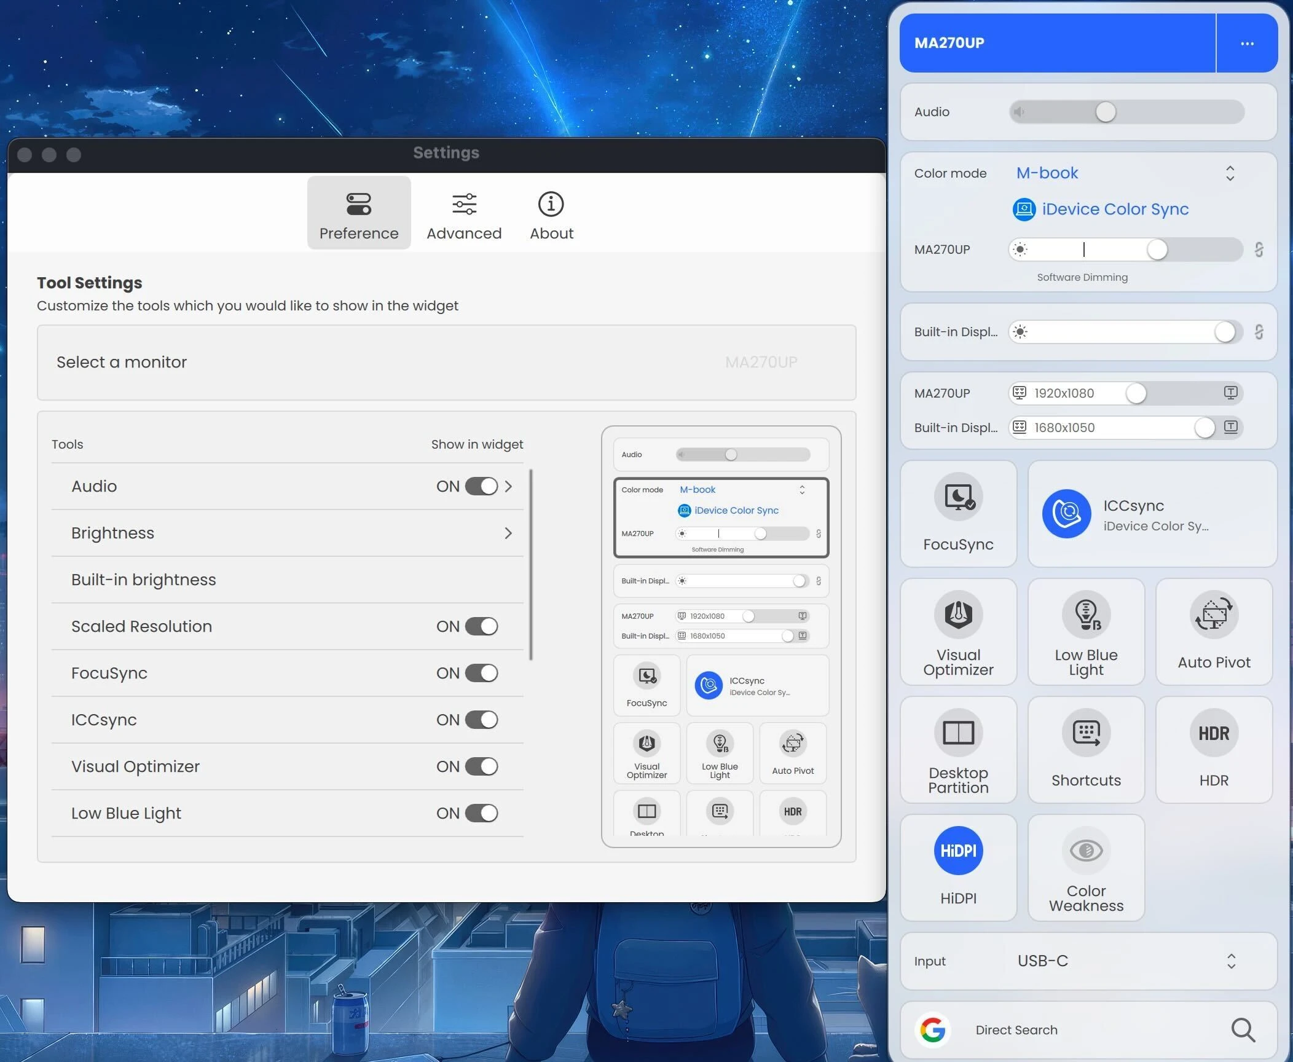Viewport: 1293px width, 1062px height.
Task: Click the MA270UP header title button
Action: click(1058, 43)
